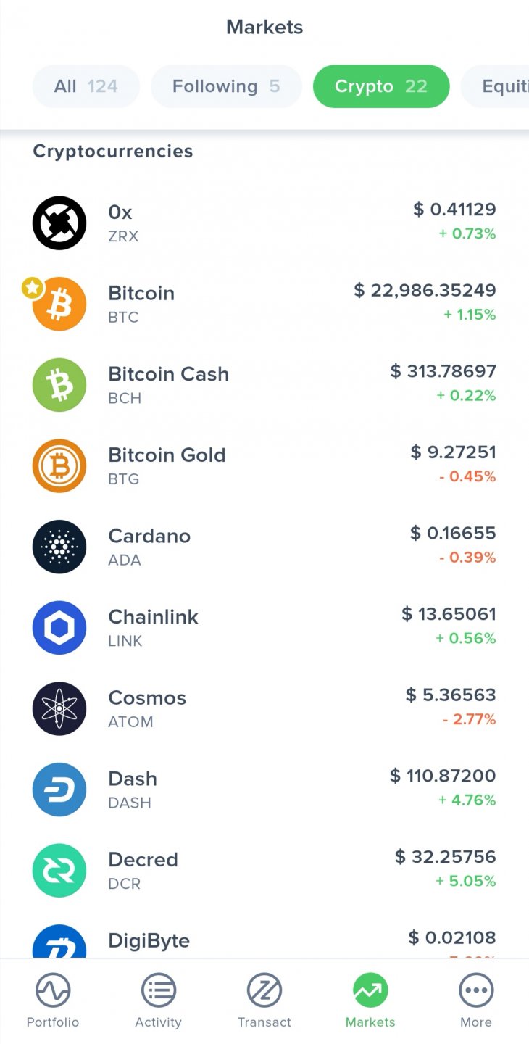The width and height of the screenshot is (529, 1044).
Task: Open the Transact screen
Action: point(264,1000)
